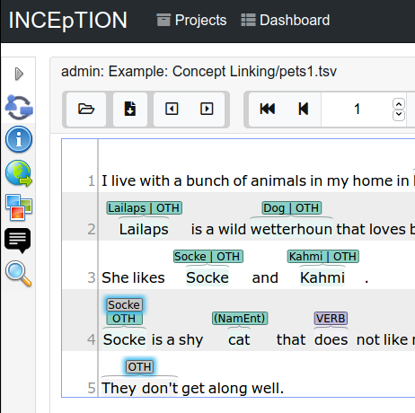Open the active learning sidebar icon
The width and height of the screenshot is (415, 413).
pyautogui.click(x=19, y=107)
